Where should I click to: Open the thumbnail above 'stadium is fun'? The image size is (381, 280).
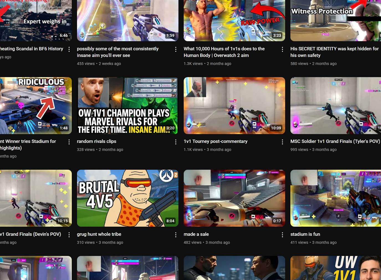tap(336, 198)
